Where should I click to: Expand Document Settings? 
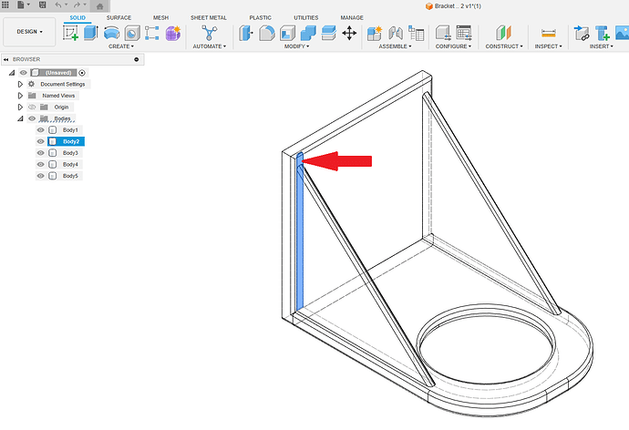coord(20,84)
